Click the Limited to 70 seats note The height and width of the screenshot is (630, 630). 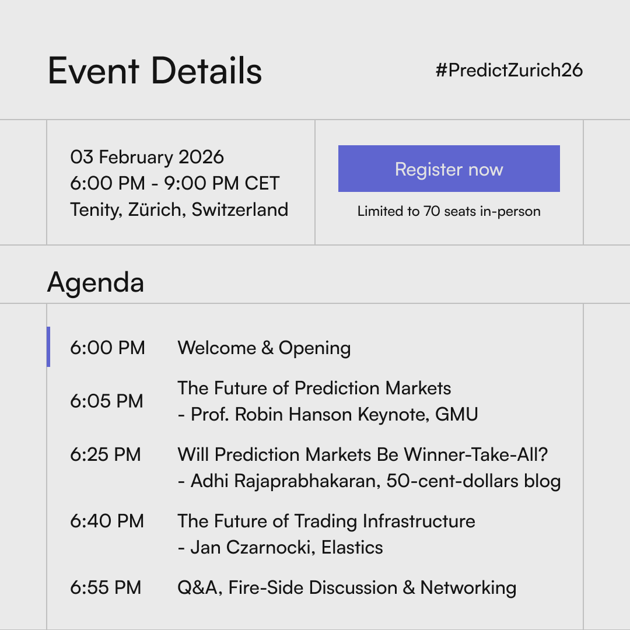tap(449, 211)
